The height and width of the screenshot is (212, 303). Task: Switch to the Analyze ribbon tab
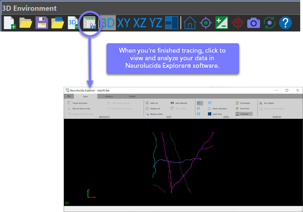pos(109,96)
